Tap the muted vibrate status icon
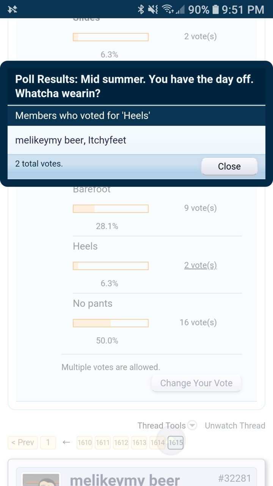Screen dimensions: 273x486 [154, 9]
